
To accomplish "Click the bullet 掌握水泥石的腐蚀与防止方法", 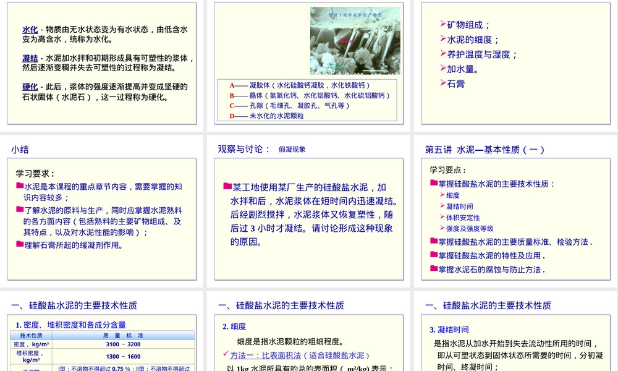I will pos(488,269).
